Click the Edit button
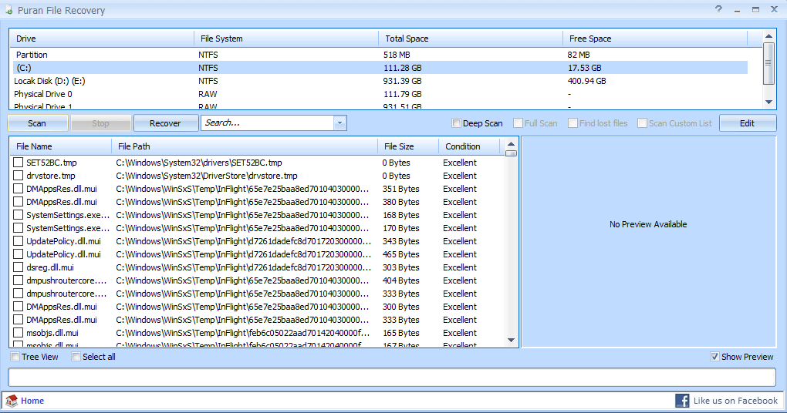The height and width of the screenshot is (413, 787). (748, 123)
